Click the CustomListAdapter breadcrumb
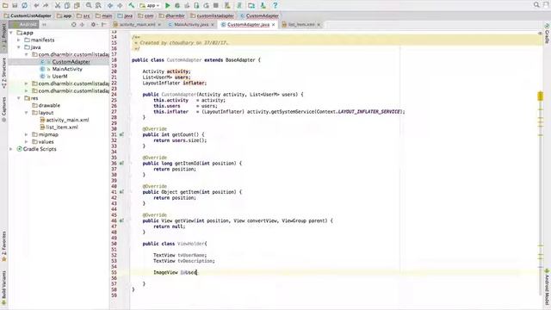The image size is (551, 310). click(x=28, y=15)
